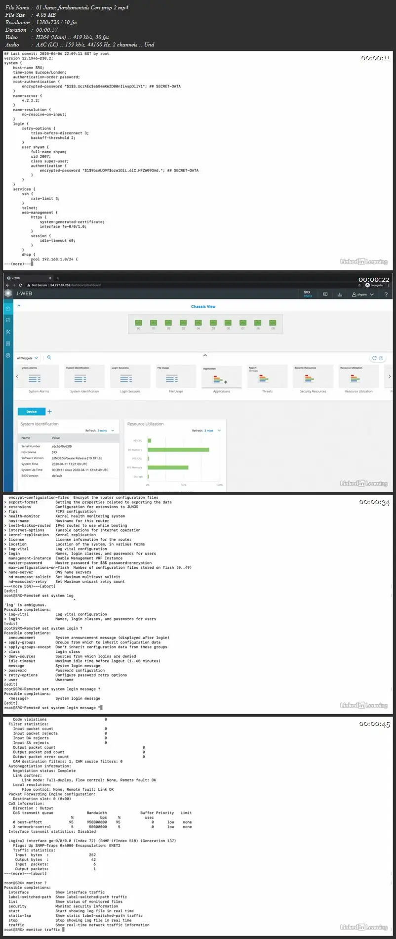Select the Device dashboard tab
The image size is (396, 939).
pyautogui.click(x=32, y=411)
